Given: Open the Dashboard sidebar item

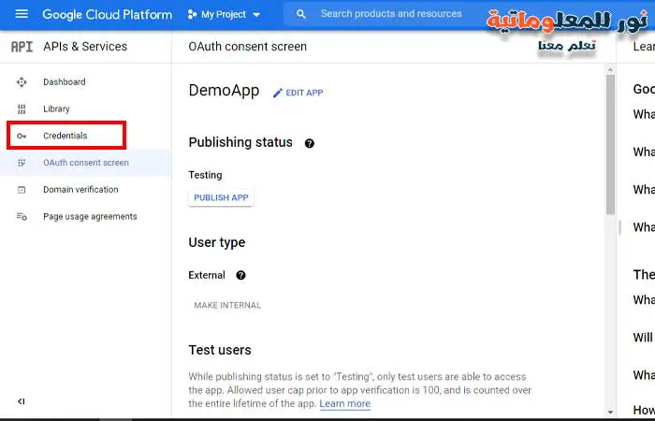Looking at the screenshot, I should pyautogui.click(x=86, y=82).
